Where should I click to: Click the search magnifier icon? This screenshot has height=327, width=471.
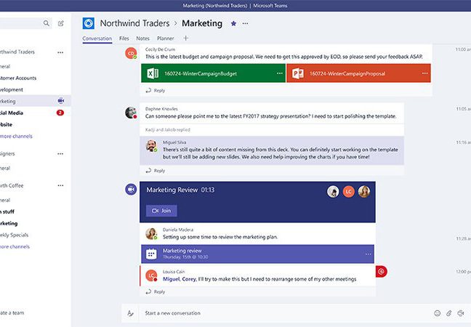(47, 23)
